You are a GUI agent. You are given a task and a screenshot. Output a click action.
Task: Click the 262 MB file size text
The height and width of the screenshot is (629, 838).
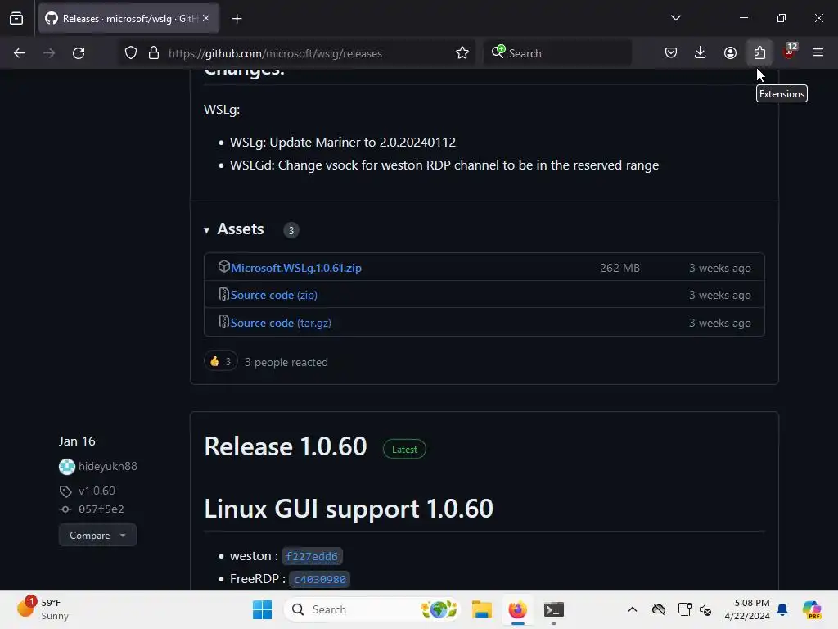620,268
